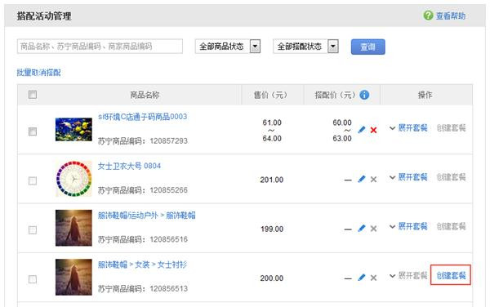The width and height of the screenshot is (490, 307).
Task: Click gray X for 女士卫衣大号 0804
Action: (373, 180)
